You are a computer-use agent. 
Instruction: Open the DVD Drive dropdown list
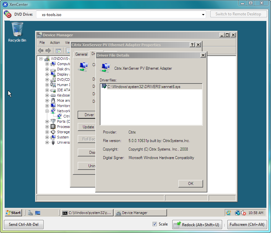203,15
